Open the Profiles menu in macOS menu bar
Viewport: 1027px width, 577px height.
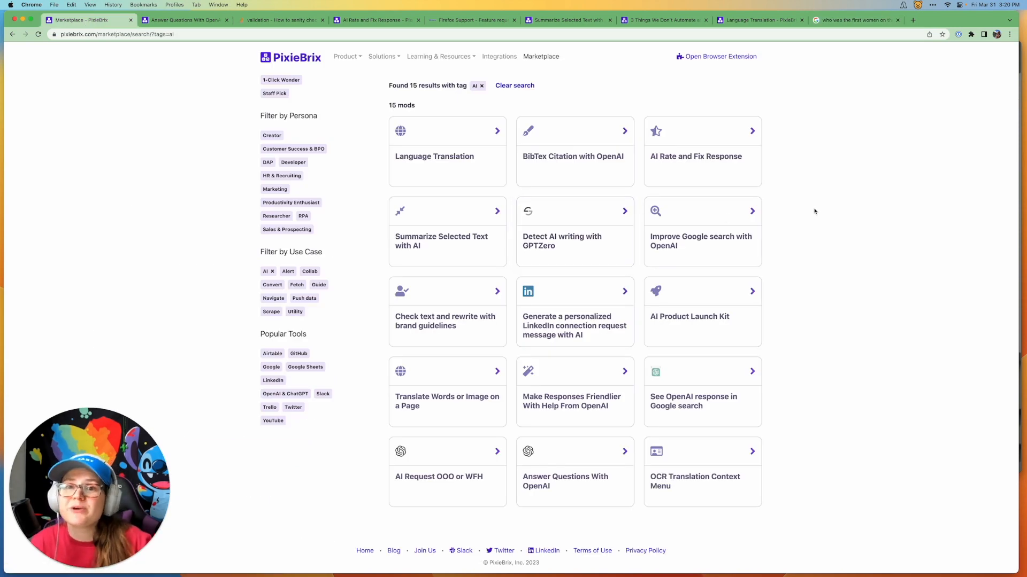(174, 5)
